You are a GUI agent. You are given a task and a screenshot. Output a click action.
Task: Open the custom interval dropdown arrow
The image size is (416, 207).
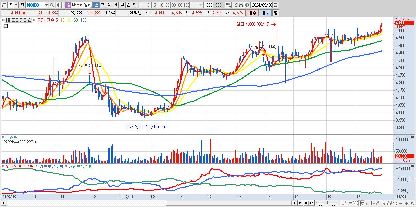pos(200,5)
